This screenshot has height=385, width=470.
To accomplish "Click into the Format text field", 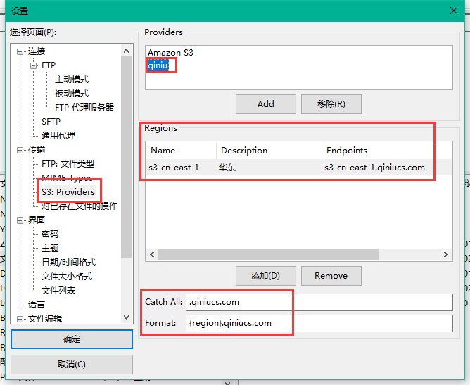I will click(319, 323).
